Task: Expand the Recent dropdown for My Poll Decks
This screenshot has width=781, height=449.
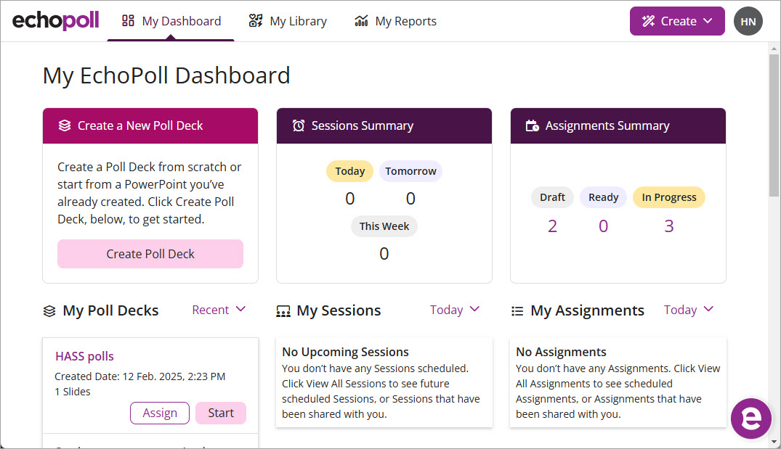Action: click(x=218, y=310)
